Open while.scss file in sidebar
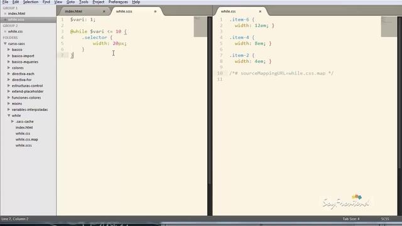The image size is (402, 226). (24, 145)
